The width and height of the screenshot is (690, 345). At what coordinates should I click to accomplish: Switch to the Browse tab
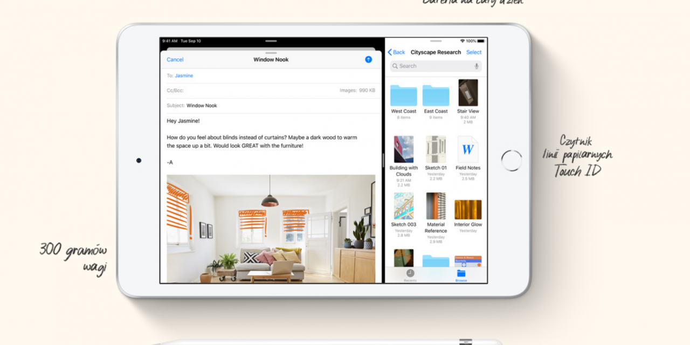pos(461,275)
